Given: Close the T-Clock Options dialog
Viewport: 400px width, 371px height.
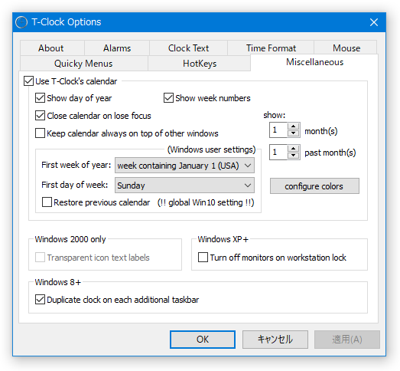Looking at the screenshot, I should (x=374, y=22).
